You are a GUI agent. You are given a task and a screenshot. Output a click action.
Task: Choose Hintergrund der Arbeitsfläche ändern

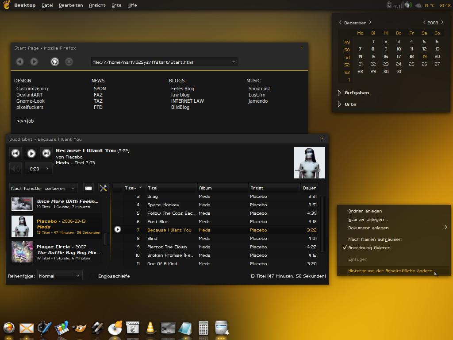click(394, 271)
